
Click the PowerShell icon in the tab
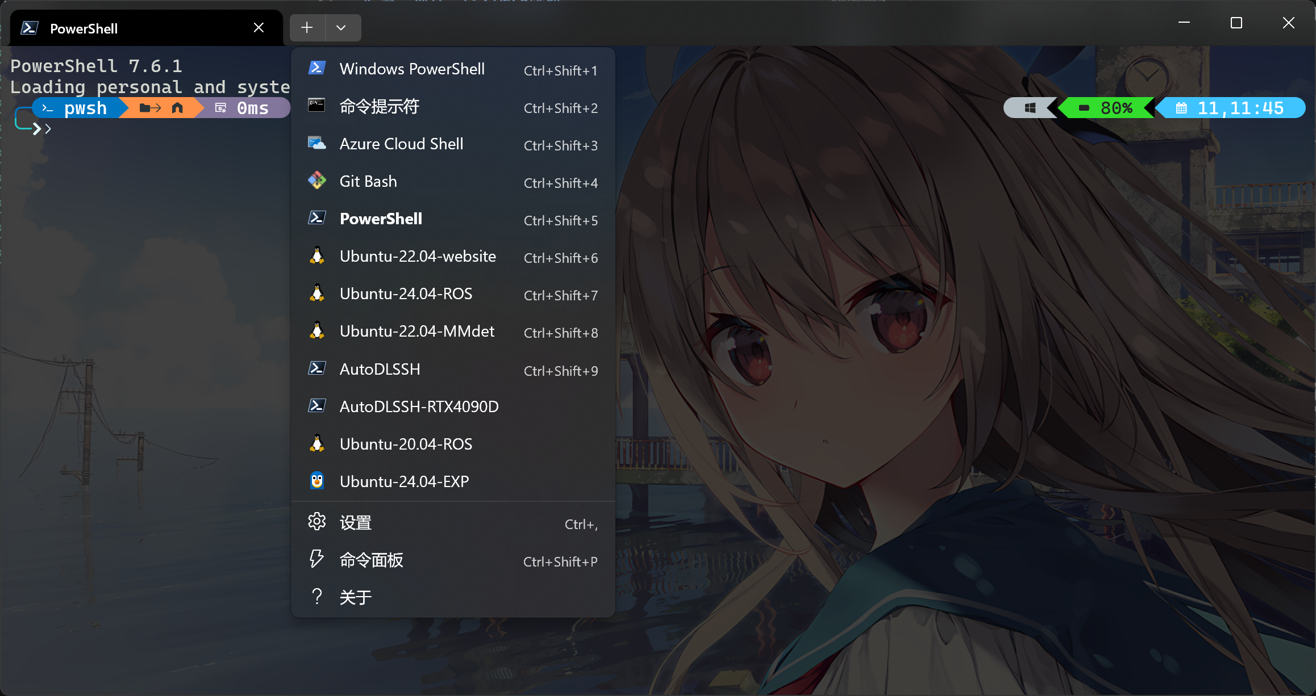tap(30, 28)
